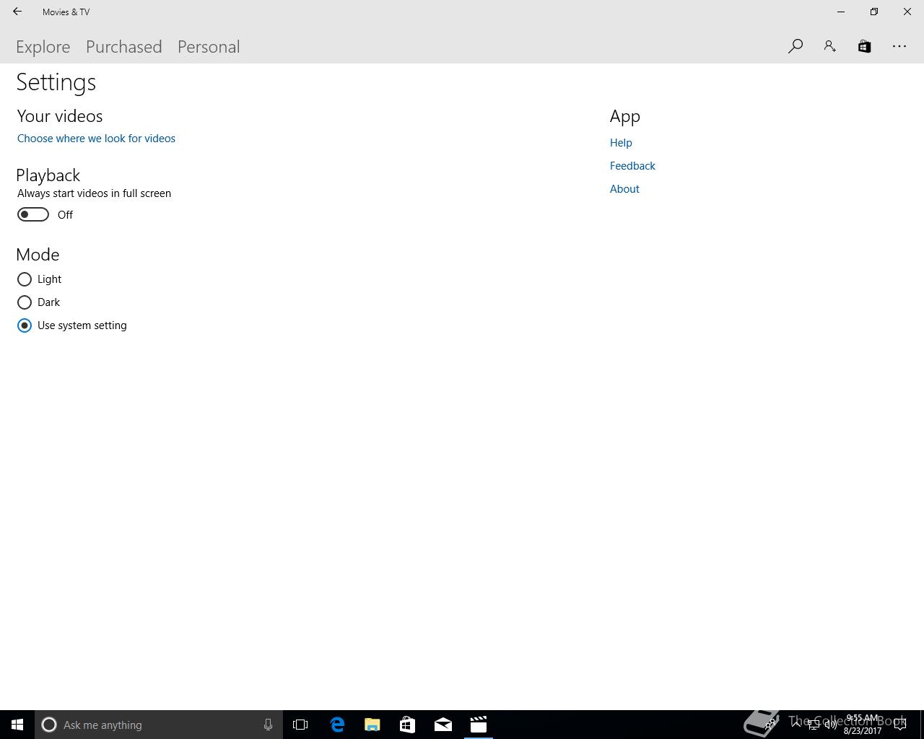Image resolution: width=924 pixels, height=739 pixels.
Task: Open the Store shopping bag icon
Action: (x=864, y=46)
